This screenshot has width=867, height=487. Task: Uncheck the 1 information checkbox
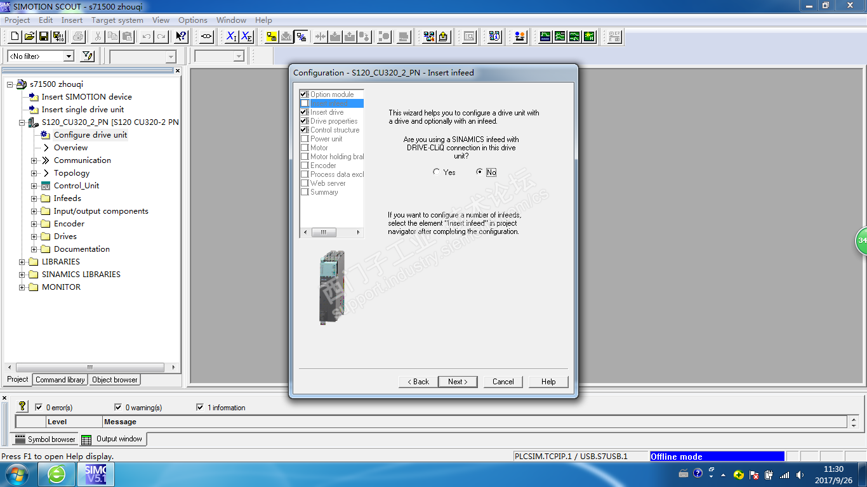pyautogui.click(x=201, y=408)
